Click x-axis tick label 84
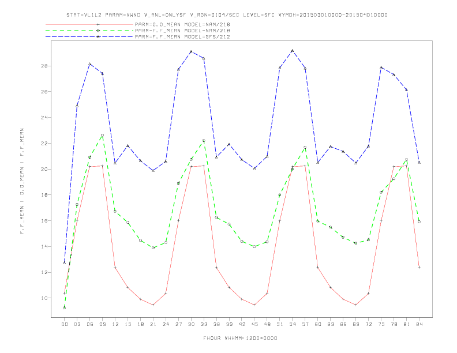This screenshot has width=457, height=353. pyautogui.click(x=419, y=324)
